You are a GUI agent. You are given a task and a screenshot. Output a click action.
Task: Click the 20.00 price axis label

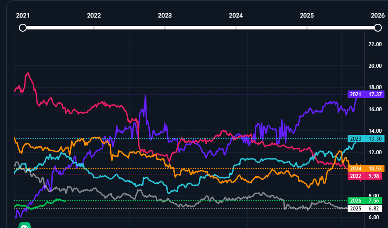pyautogui.click(x=376, y=66)
